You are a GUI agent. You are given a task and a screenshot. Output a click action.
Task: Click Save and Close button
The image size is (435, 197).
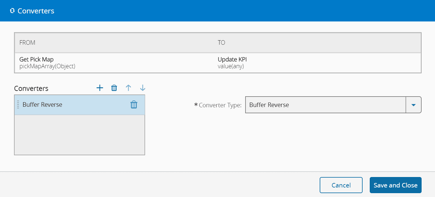395,185
